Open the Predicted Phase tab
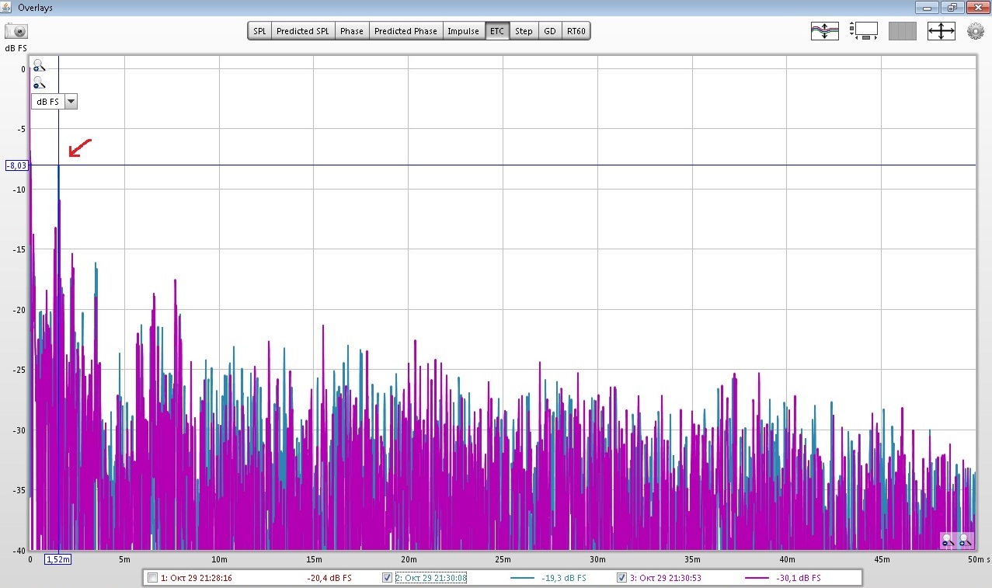This screenshot has width=992, height=588. pyautogui.click(x=406, y=31)
